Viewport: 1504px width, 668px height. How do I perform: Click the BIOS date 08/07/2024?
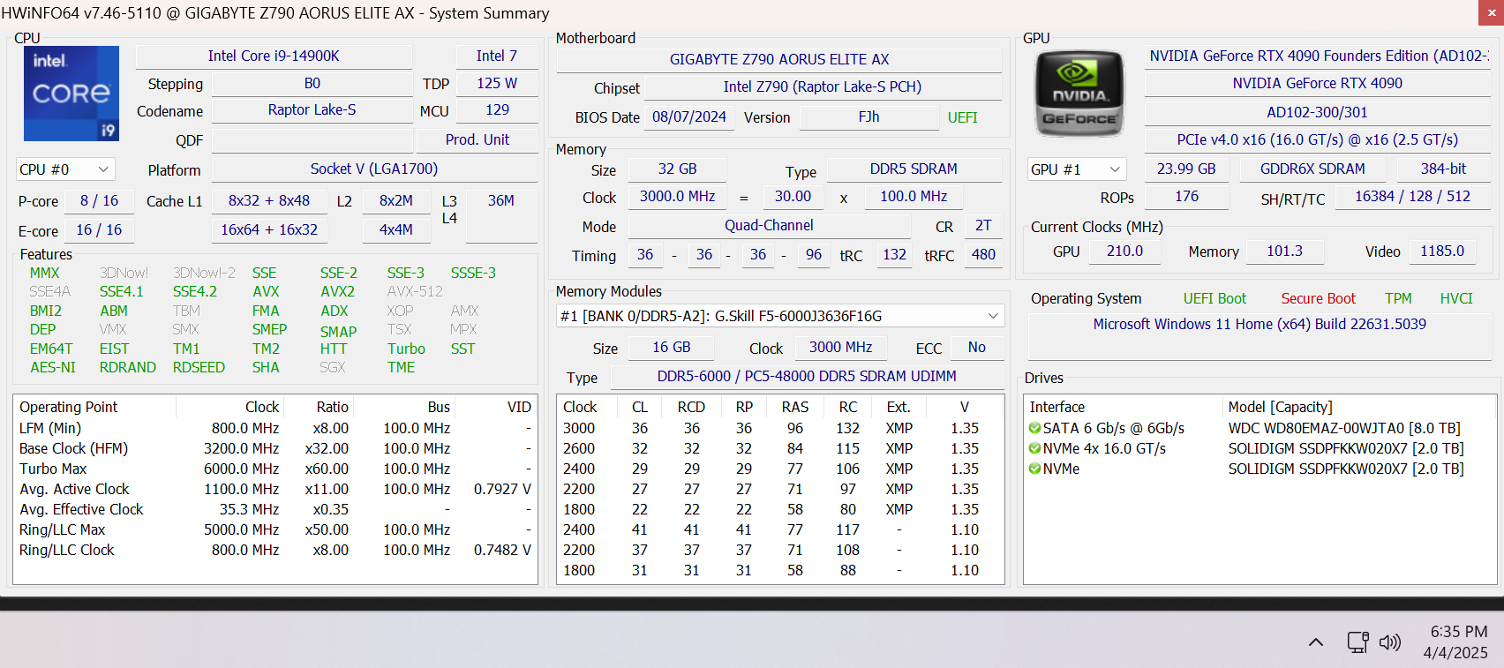coord(689,116)
